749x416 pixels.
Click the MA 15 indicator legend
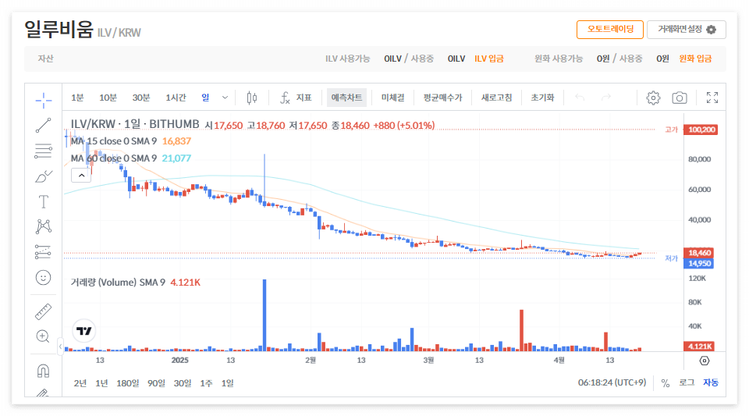click(x=131, y=141)
